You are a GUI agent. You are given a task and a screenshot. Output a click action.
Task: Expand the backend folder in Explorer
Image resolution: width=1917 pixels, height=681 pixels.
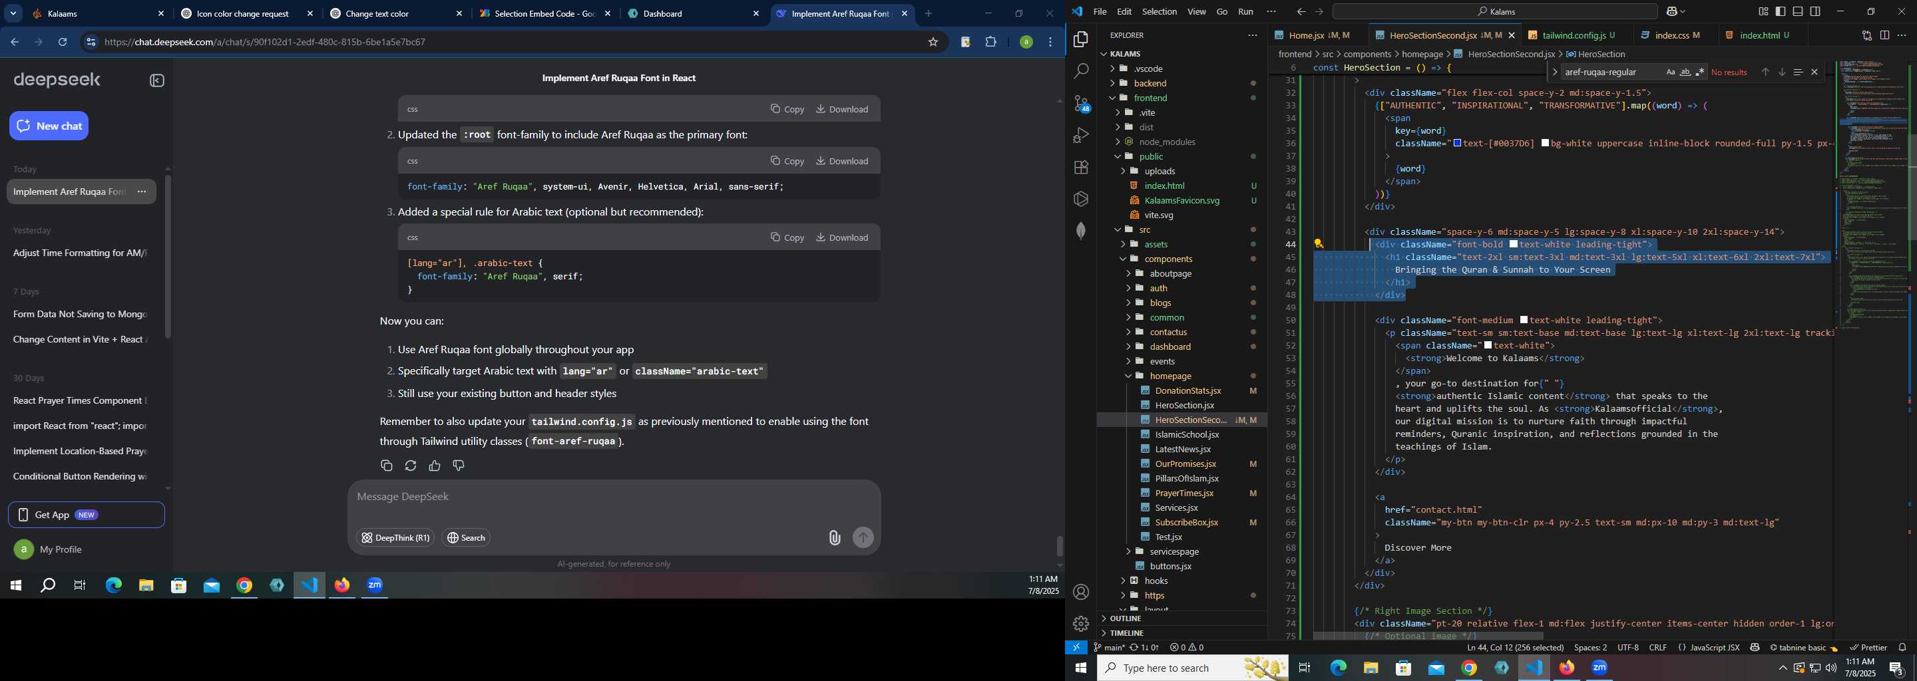pyautogui.click(x=1112, y=83)
